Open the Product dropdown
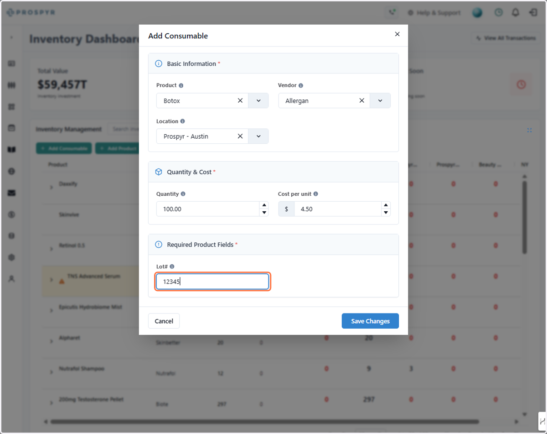Screen dimensions: 547x434 (x=258, y=100)
